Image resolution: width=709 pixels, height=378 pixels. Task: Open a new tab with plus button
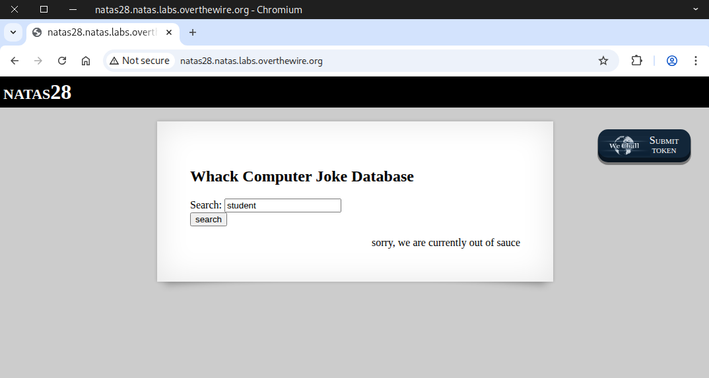(193, 32)
